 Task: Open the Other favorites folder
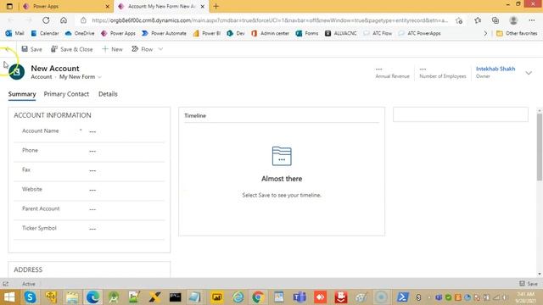point(517,34)
